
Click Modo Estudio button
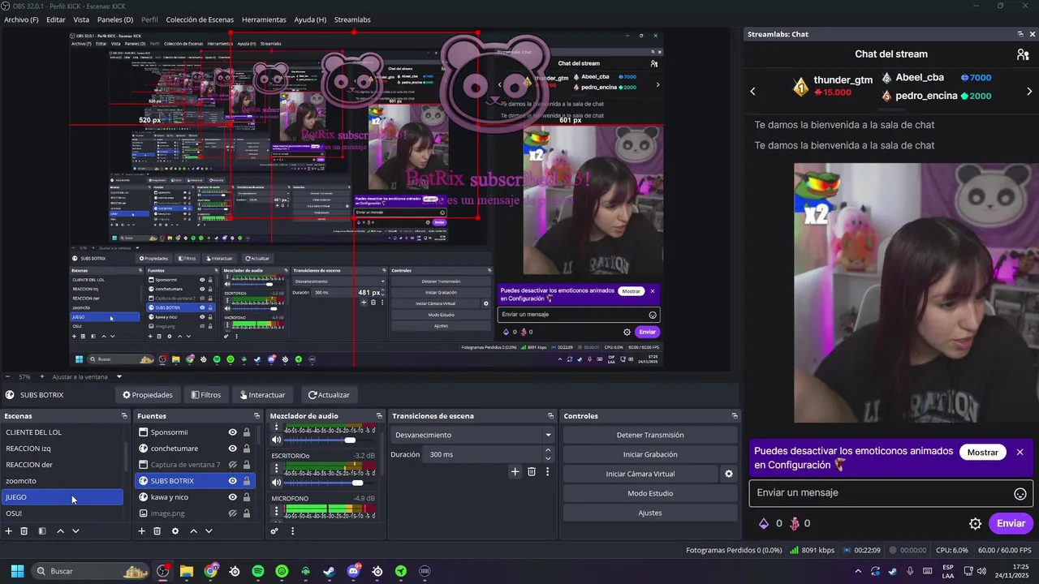point(650,493)
